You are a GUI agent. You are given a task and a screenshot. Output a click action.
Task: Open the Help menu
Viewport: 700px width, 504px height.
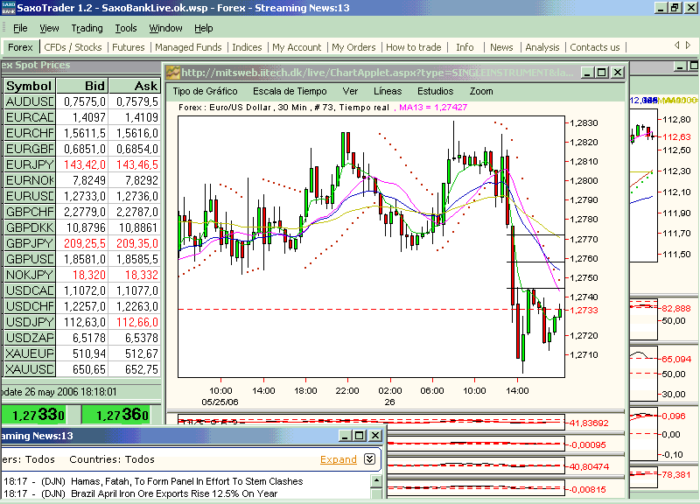[x=204, y=28]
